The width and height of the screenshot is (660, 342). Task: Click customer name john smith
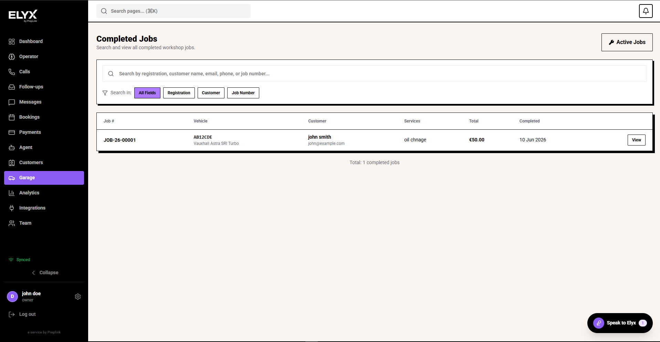pos(319,137)
